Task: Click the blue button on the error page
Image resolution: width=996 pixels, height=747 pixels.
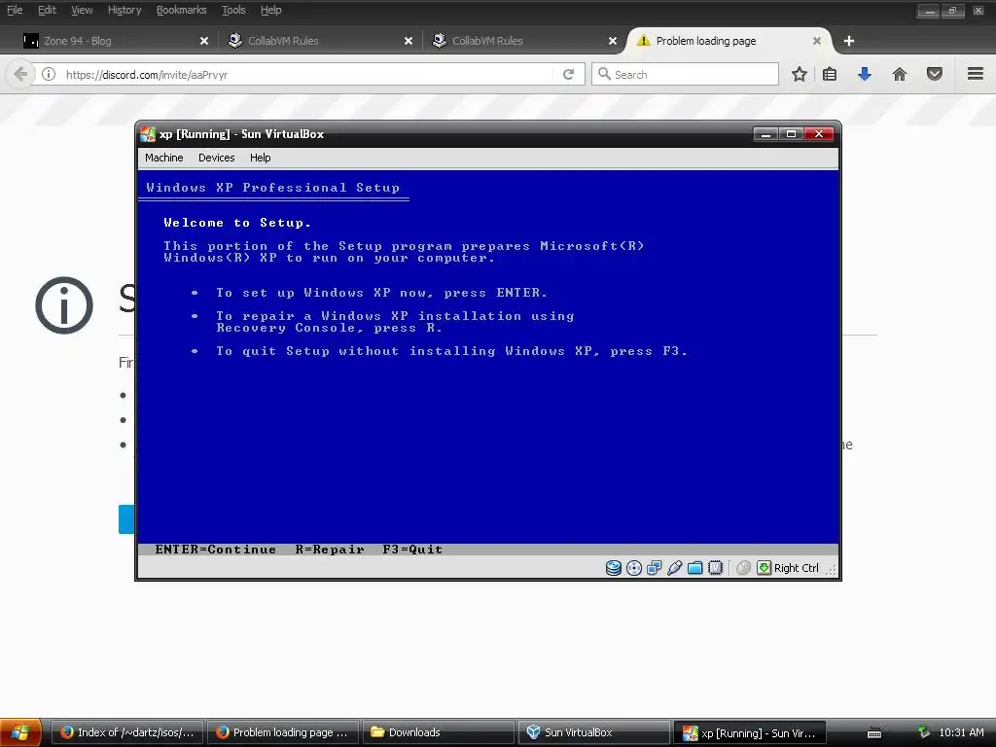Action: 126,519
